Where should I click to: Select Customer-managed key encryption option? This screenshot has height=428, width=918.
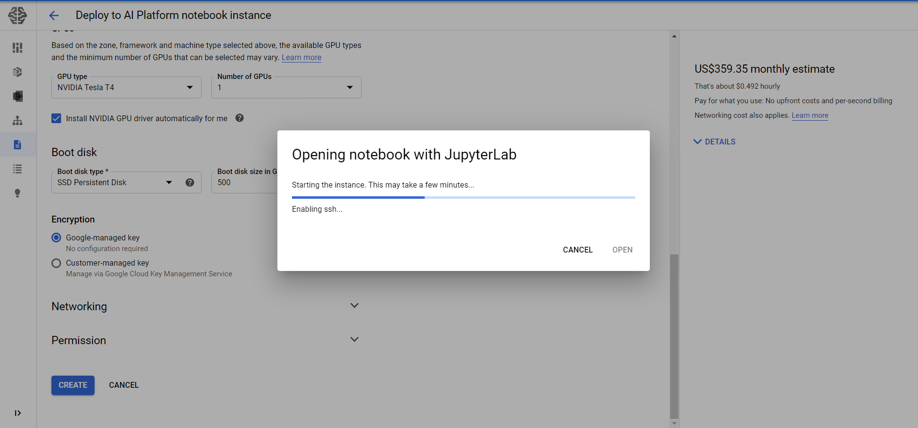(56, 263)
